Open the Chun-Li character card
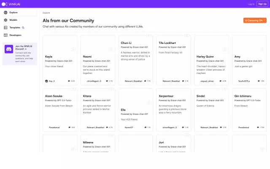 point(135,59)
